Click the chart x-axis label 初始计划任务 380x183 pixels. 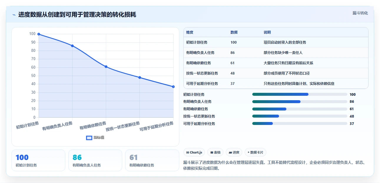[x=27, y=125]
